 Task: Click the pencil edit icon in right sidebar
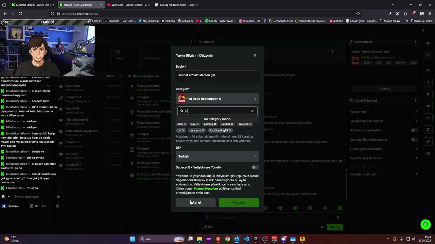pyautogui.click(x=428, y=55)
